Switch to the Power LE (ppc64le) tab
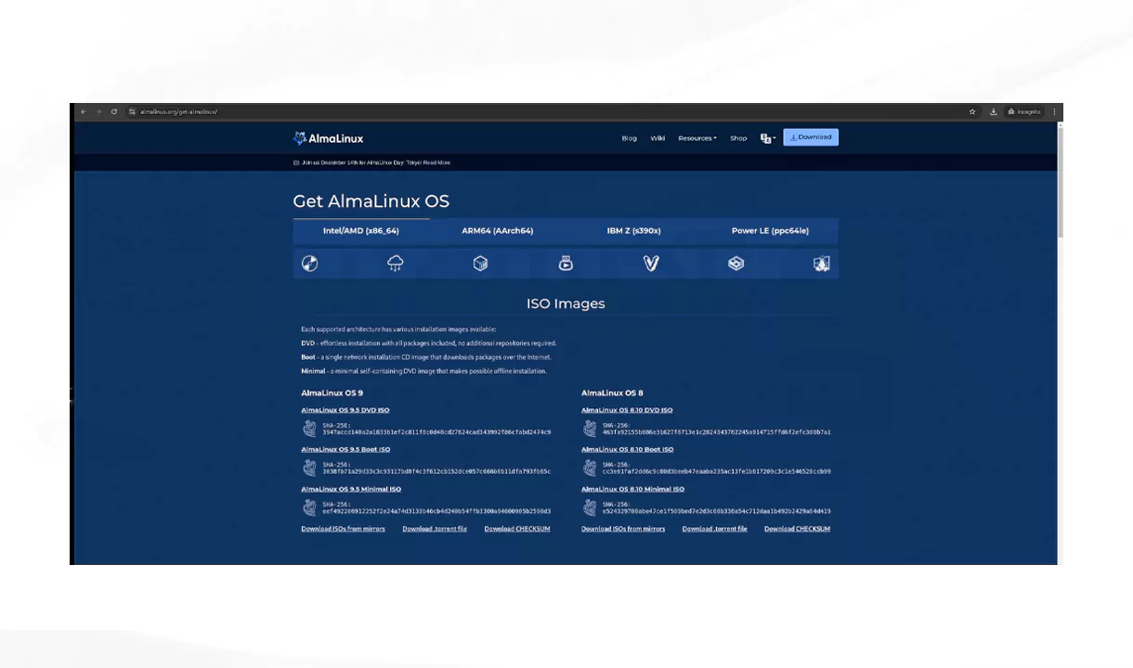Image resolution: width=1133 pixels, height=668 pixels. tap(770, 231)
